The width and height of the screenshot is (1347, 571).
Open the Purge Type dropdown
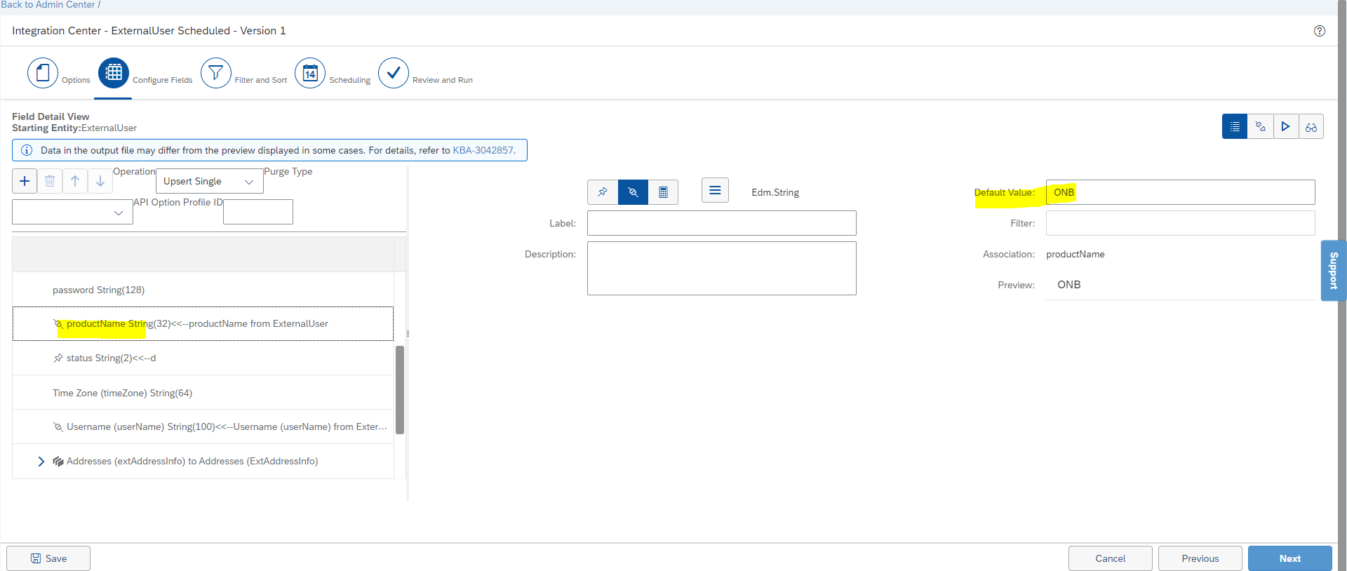(72, 212)
